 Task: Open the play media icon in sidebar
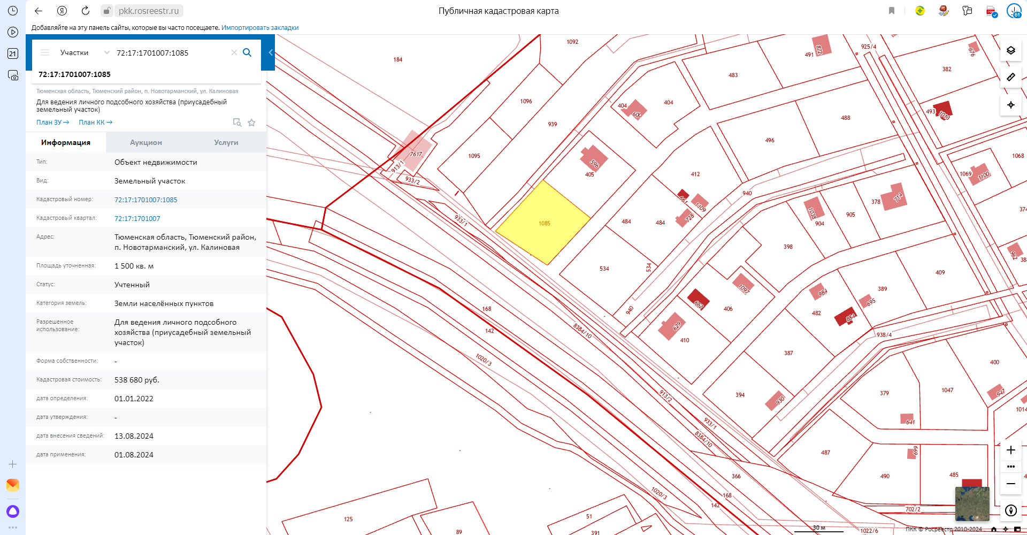click(x=13, y=32)
